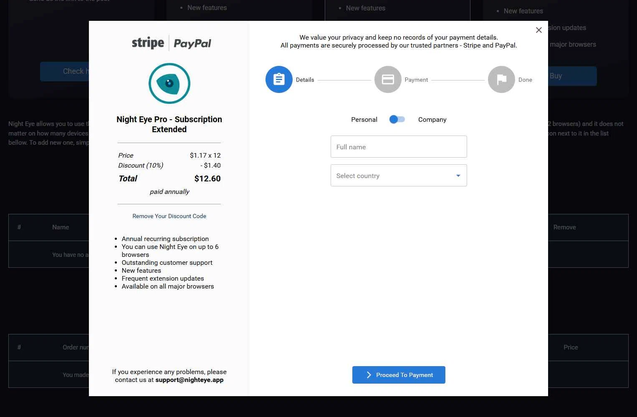Click the Stripe logo
Image resolution: width=637 pixels, height=417 pixels.
(148, 43)
